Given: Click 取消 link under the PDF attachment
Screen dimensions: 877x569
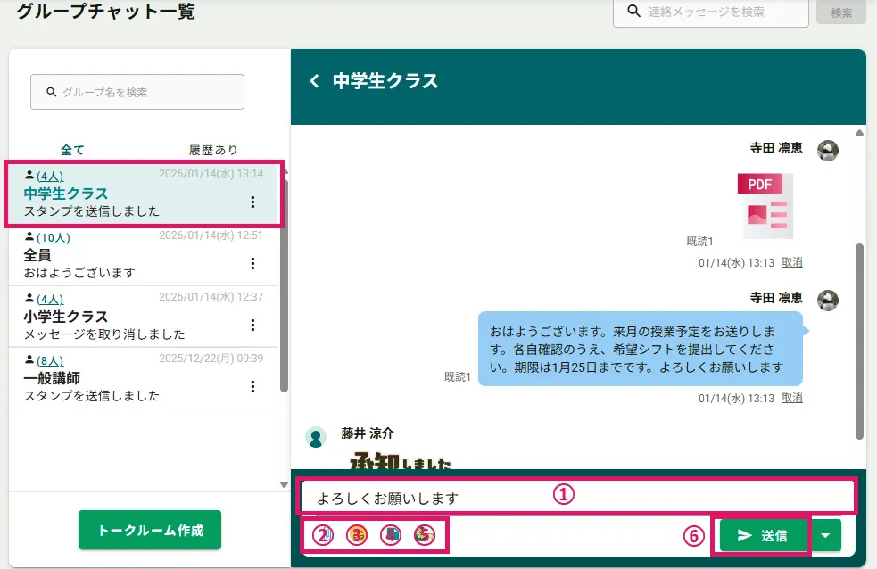Looking at the screenshot, I should 791,262.
